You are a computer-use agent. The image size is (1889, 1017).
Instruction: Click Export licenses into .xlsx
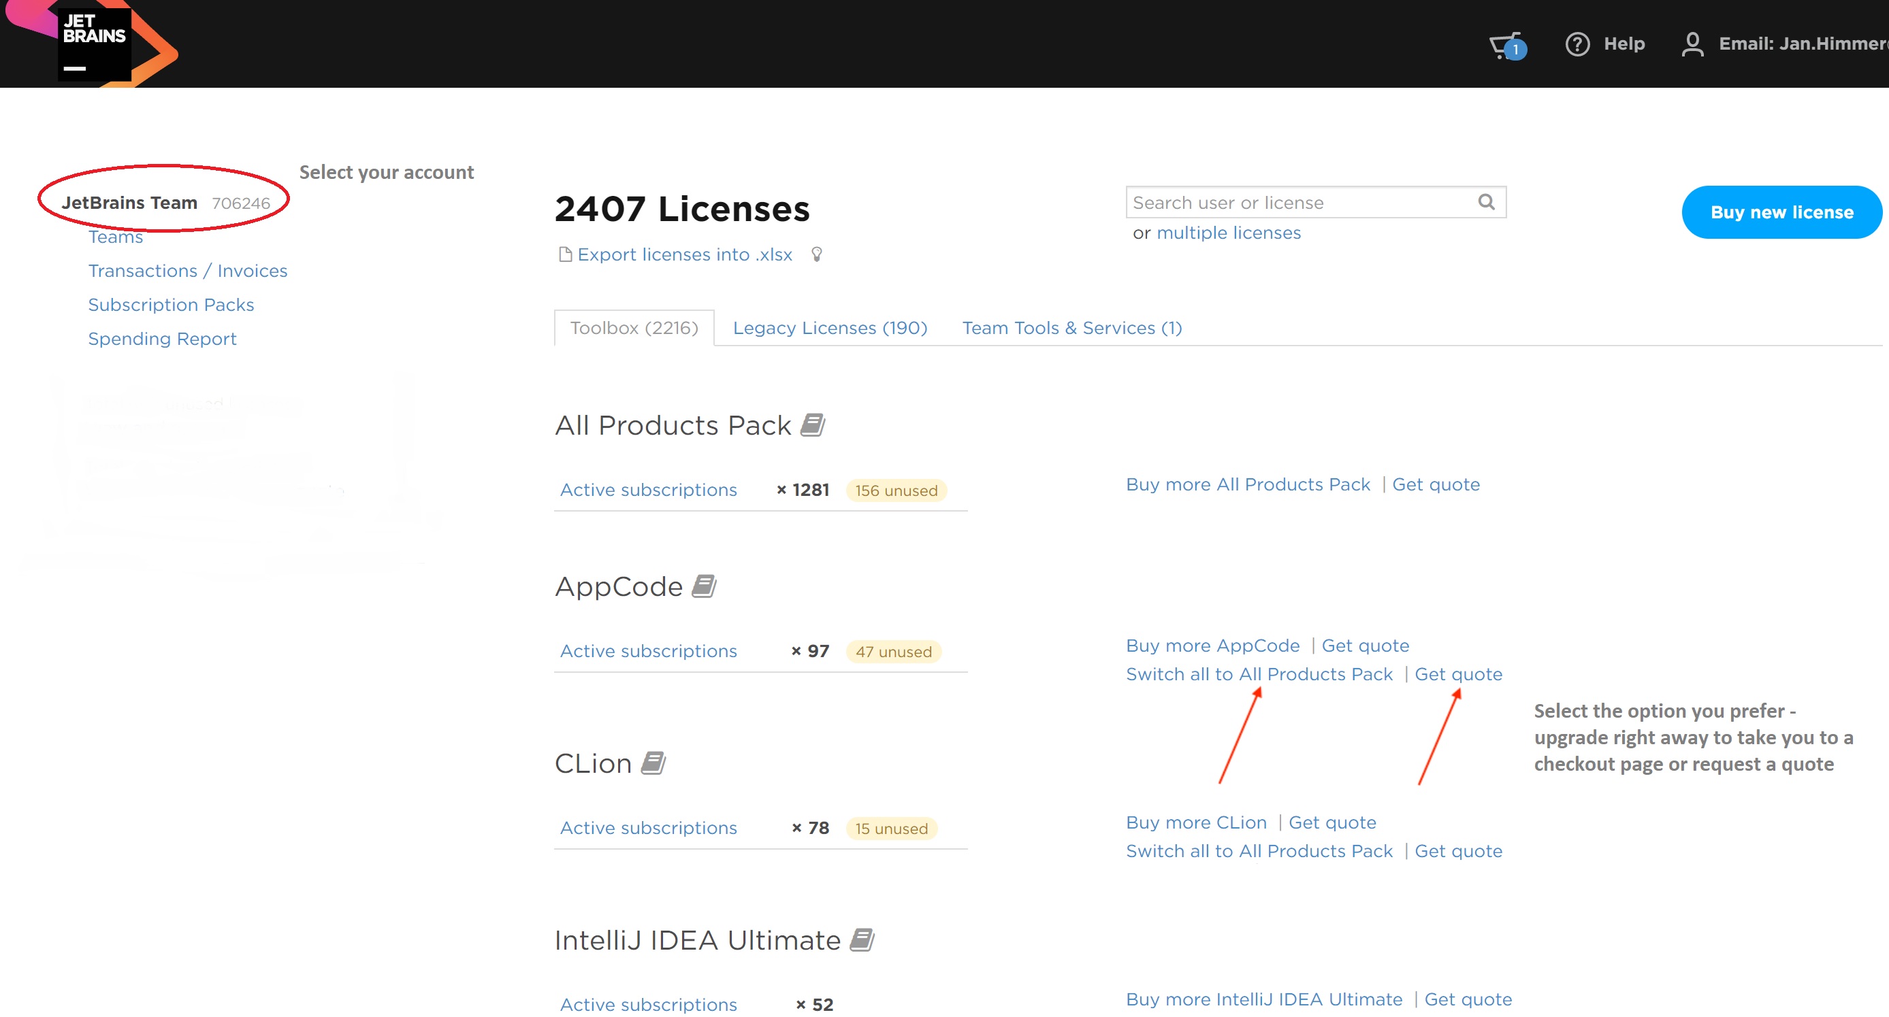685,254
